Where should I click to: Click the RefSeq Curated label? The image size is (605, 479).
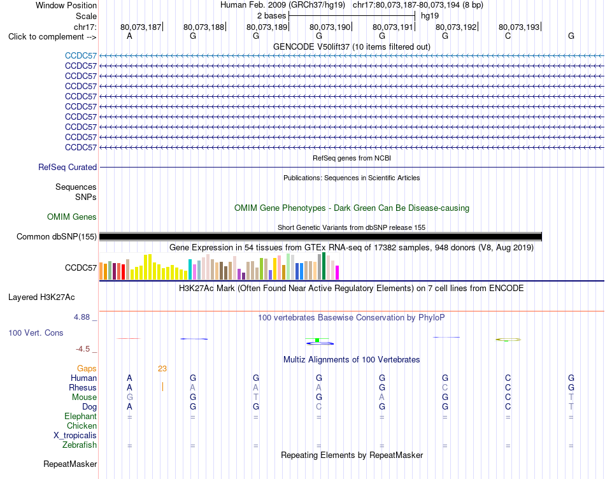(x=68, y=167)
